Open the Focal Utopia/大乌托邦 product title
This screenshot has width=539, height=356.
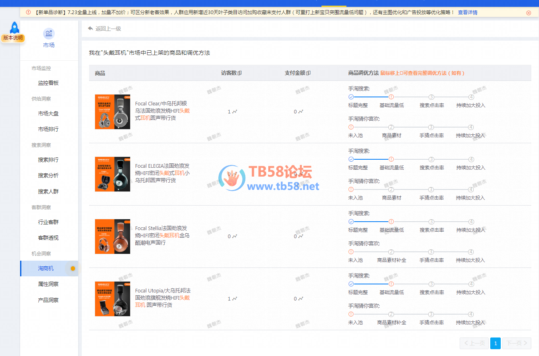163,298
